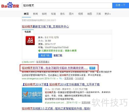Open the 更多» menu
This screenshot has width=129, height=112.
108,14
